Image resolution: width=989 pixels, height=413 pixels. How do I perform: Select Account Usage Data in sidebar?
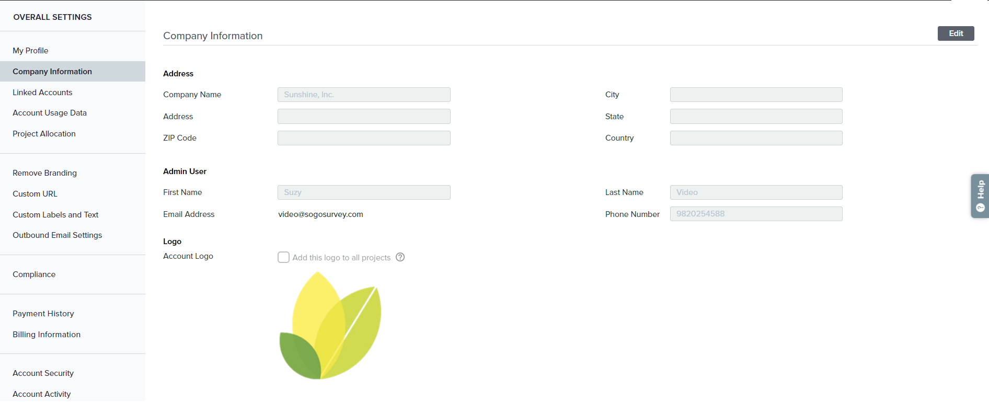50,113
